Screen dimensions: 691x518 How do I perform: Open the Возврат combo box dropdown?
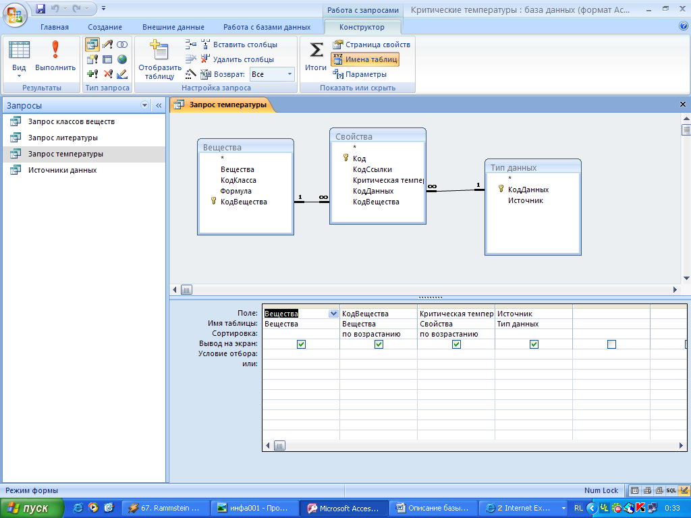pyautogui.click(x=289, y=74)
